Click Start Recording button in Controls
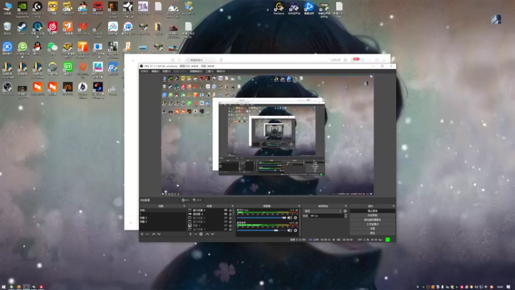The width and height of the screenshot is (515, 290). click(x=373, y=215)
